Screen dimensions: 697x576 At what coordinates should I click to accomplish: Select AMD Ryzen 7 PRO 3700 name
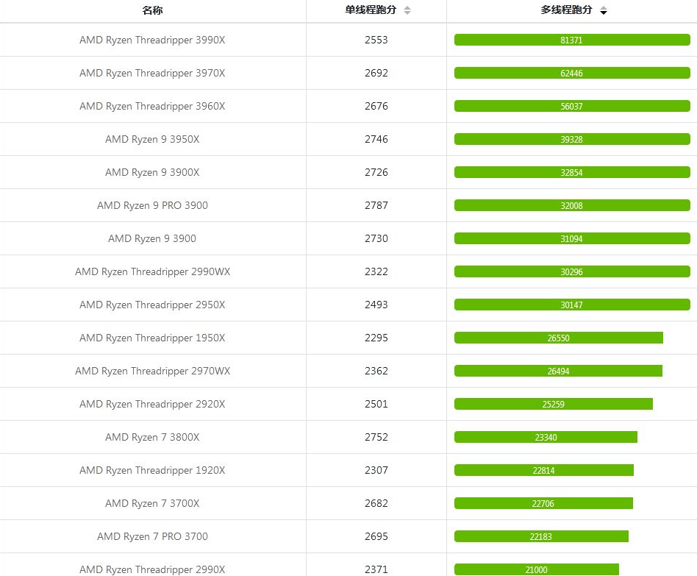[x=152, y=536]
